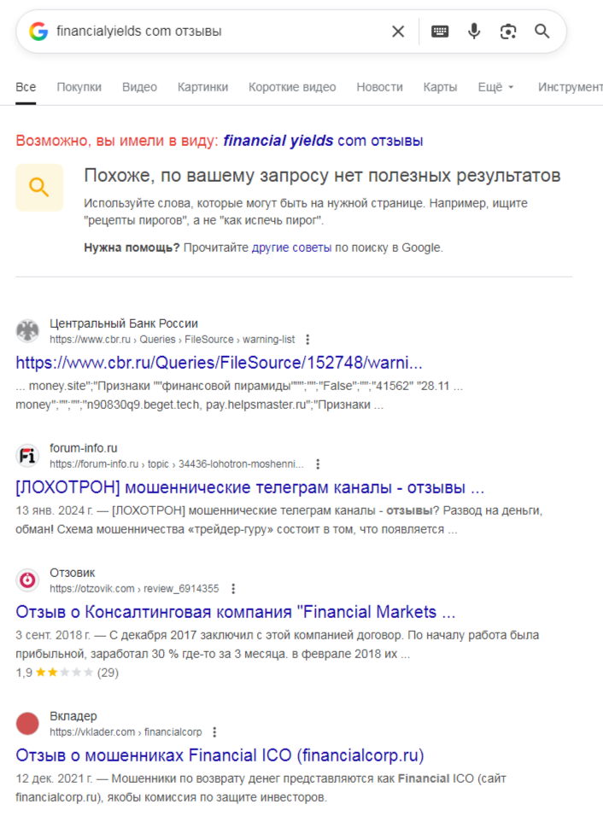Expand the Ещё dropdown in the search tabs
The width and height of the screenshot is (603, 816).
495,87
